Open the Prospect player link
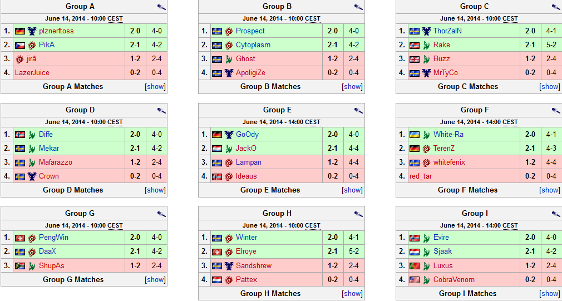 point(250,31)
